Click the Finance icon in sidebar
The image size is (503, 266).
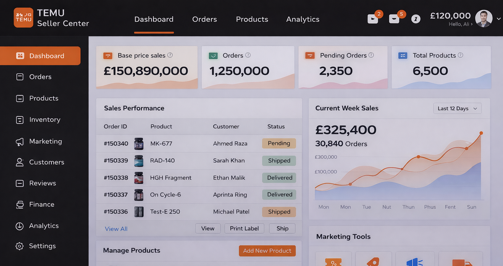[x=20, y=205]
